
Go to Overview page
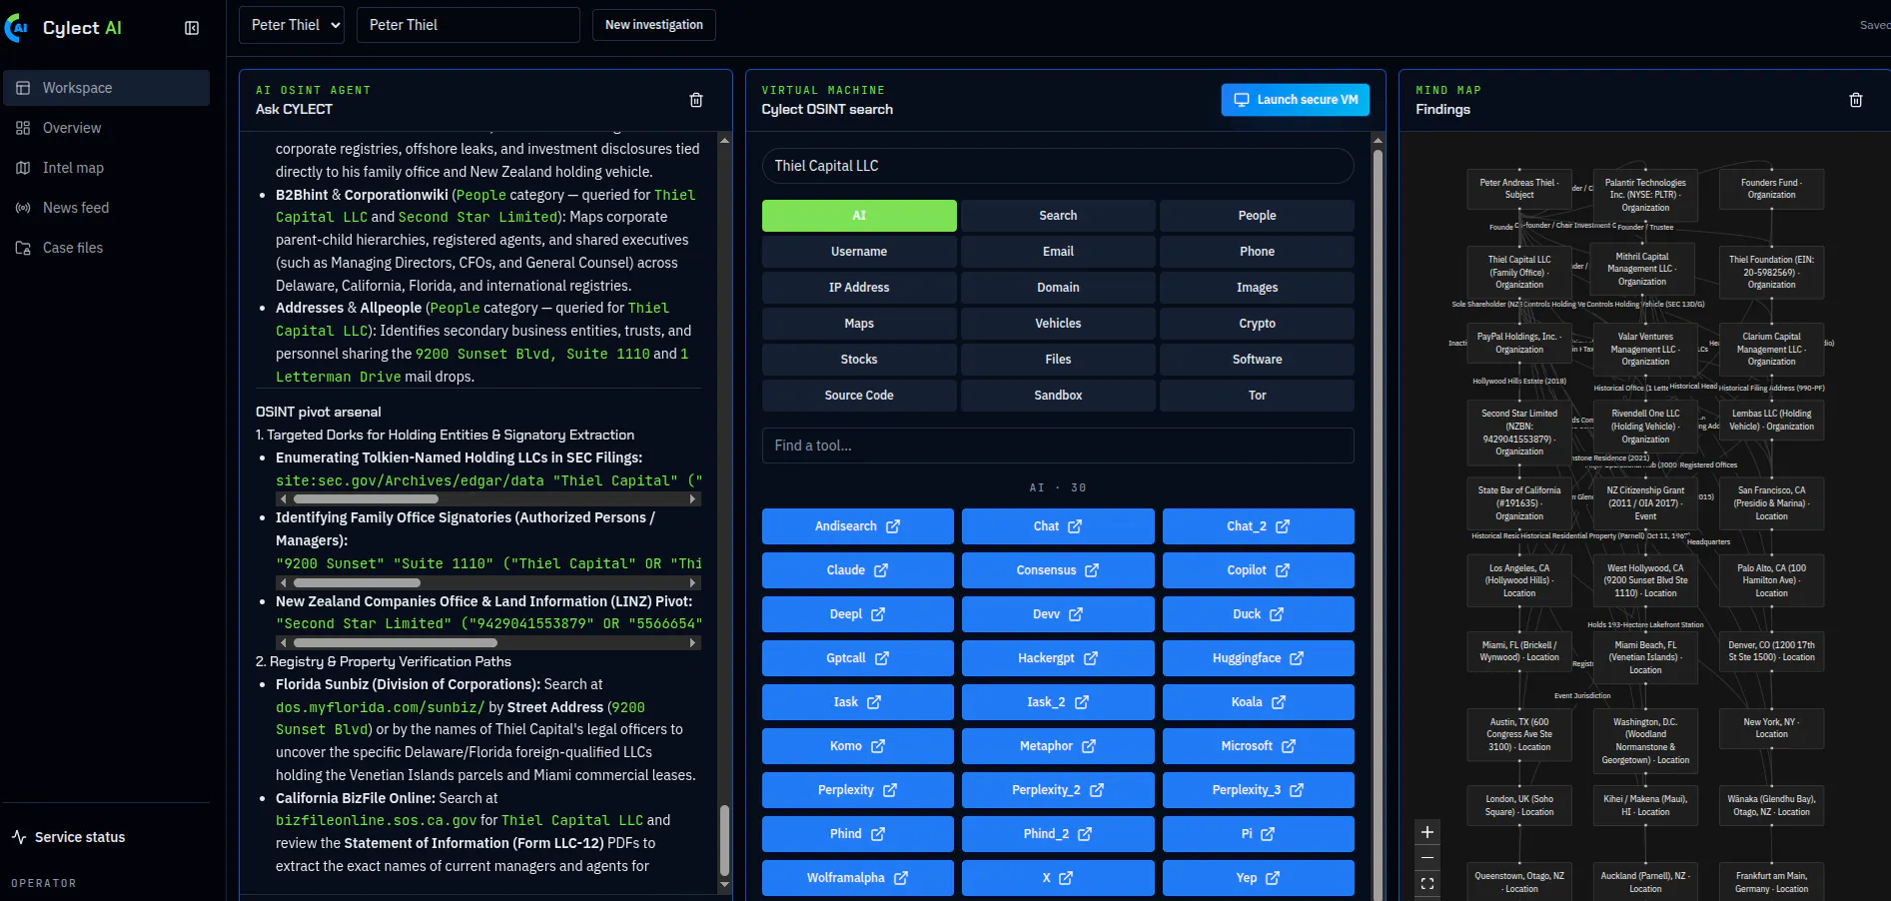coord(107,128)
